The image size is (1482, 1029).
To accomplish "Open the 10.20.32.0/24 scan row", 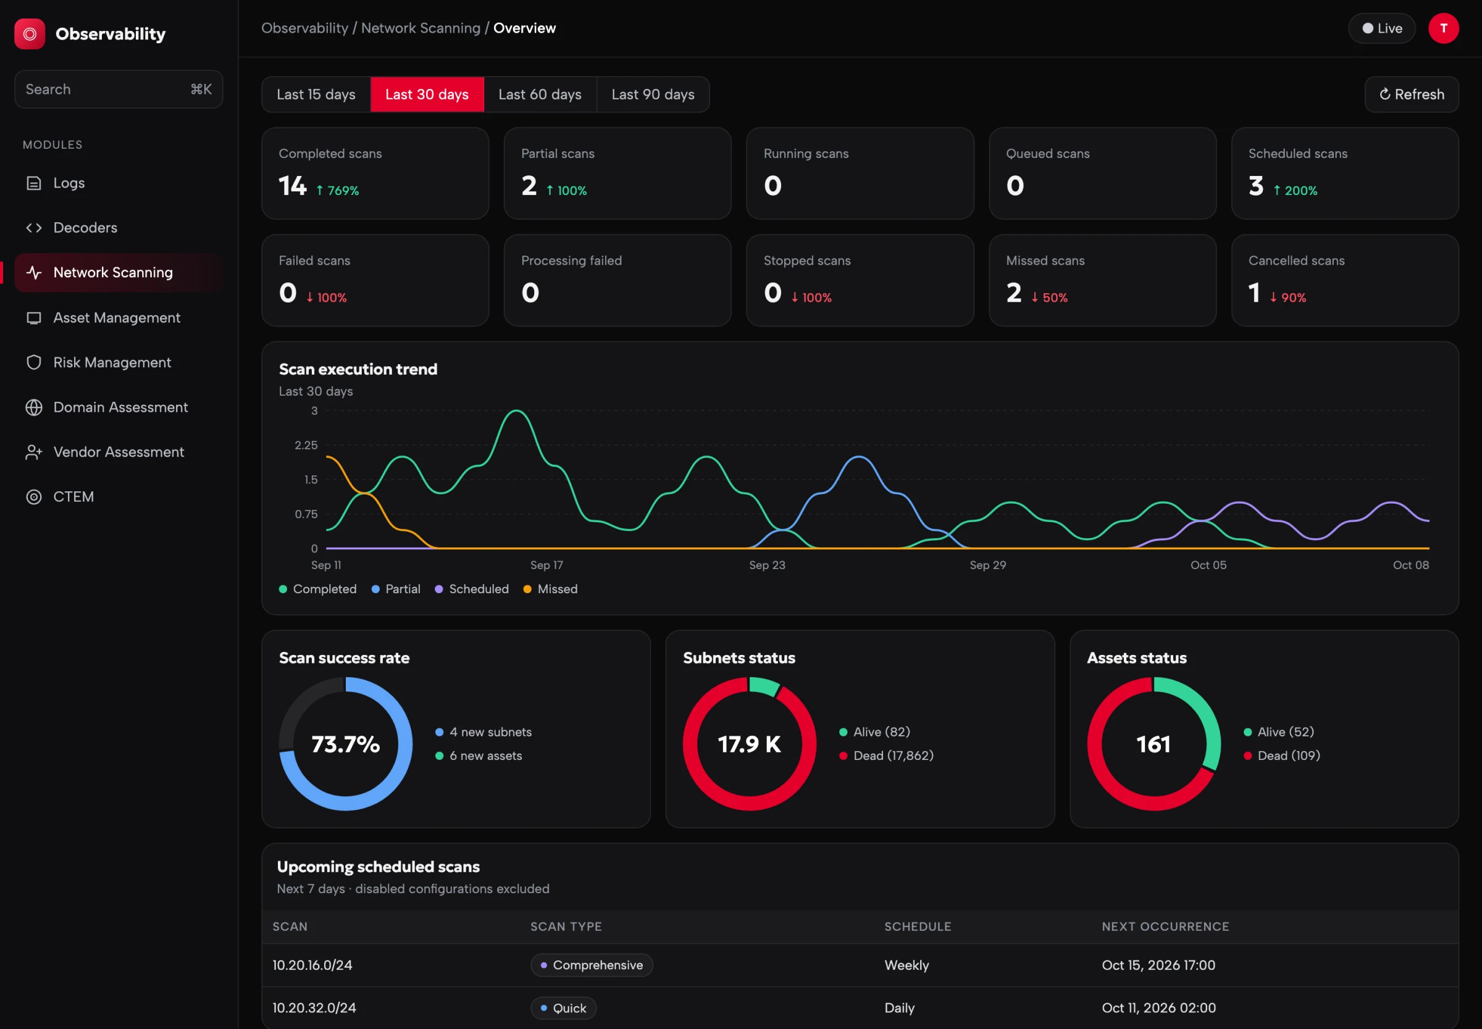I will [x=860, y=1008].
